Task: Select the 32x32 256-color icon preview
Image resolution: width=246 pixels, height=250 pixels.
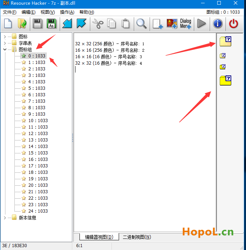Action: (x=225, y=41)
